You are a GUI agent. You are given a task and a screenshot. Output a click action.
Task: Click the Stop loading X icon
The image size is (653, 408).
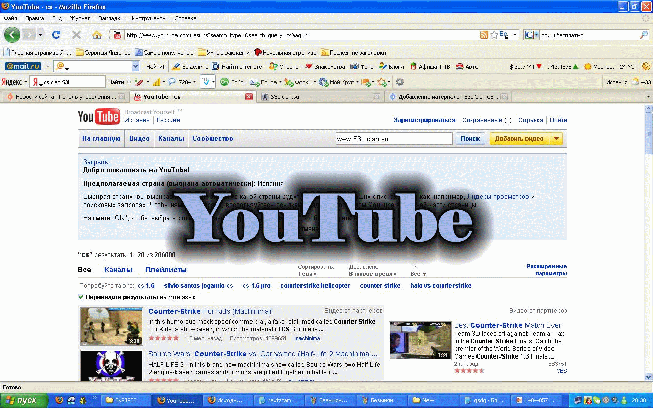[77, 35]
